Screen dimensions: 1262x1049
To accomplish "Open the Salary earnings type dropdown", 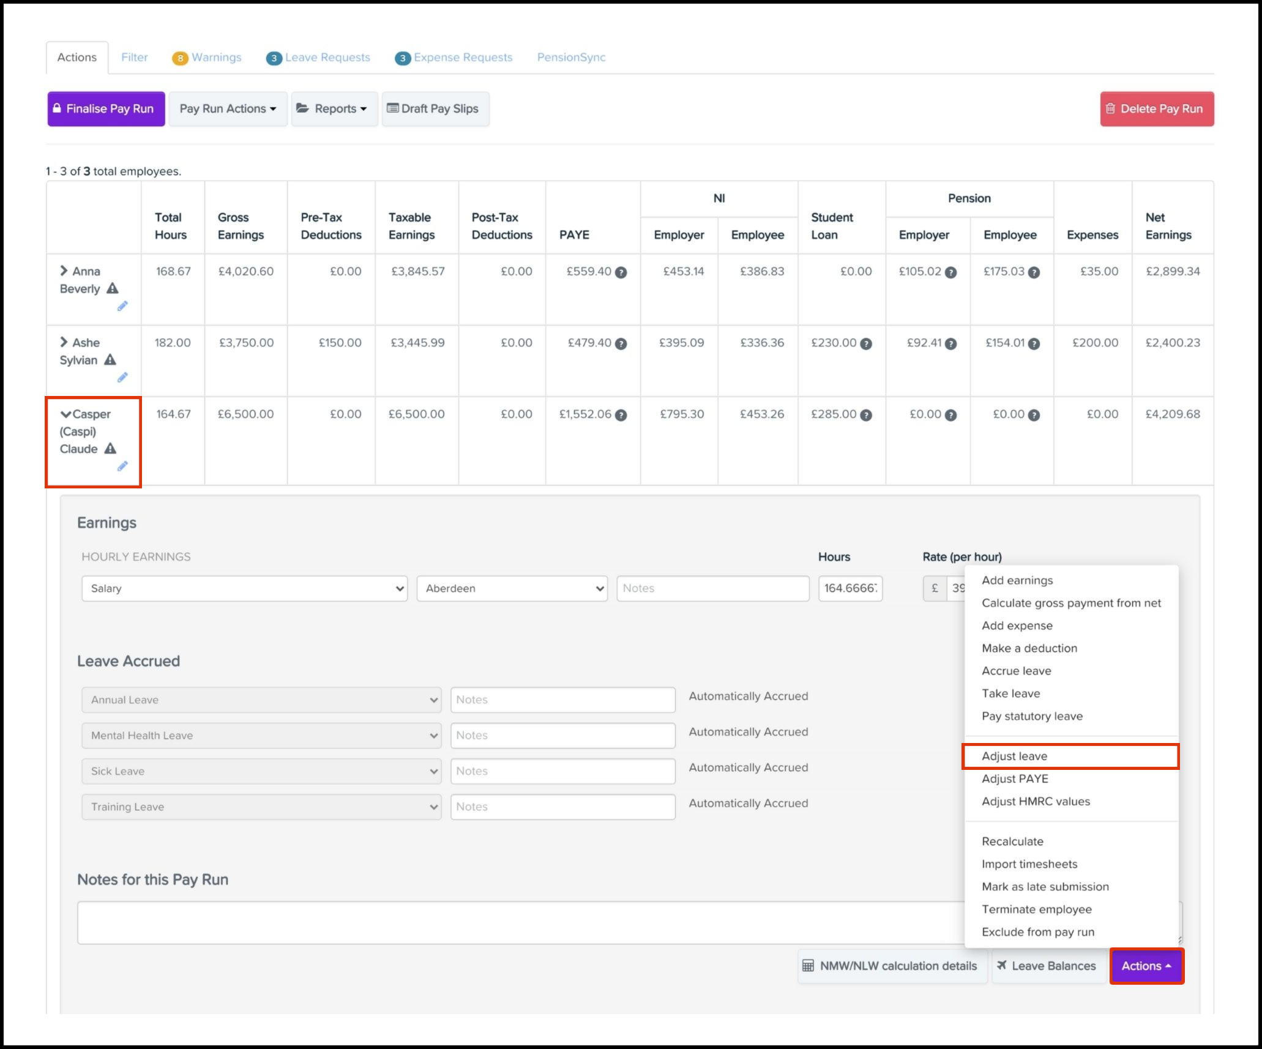I will pyautogui.click(x=244, y=588).
